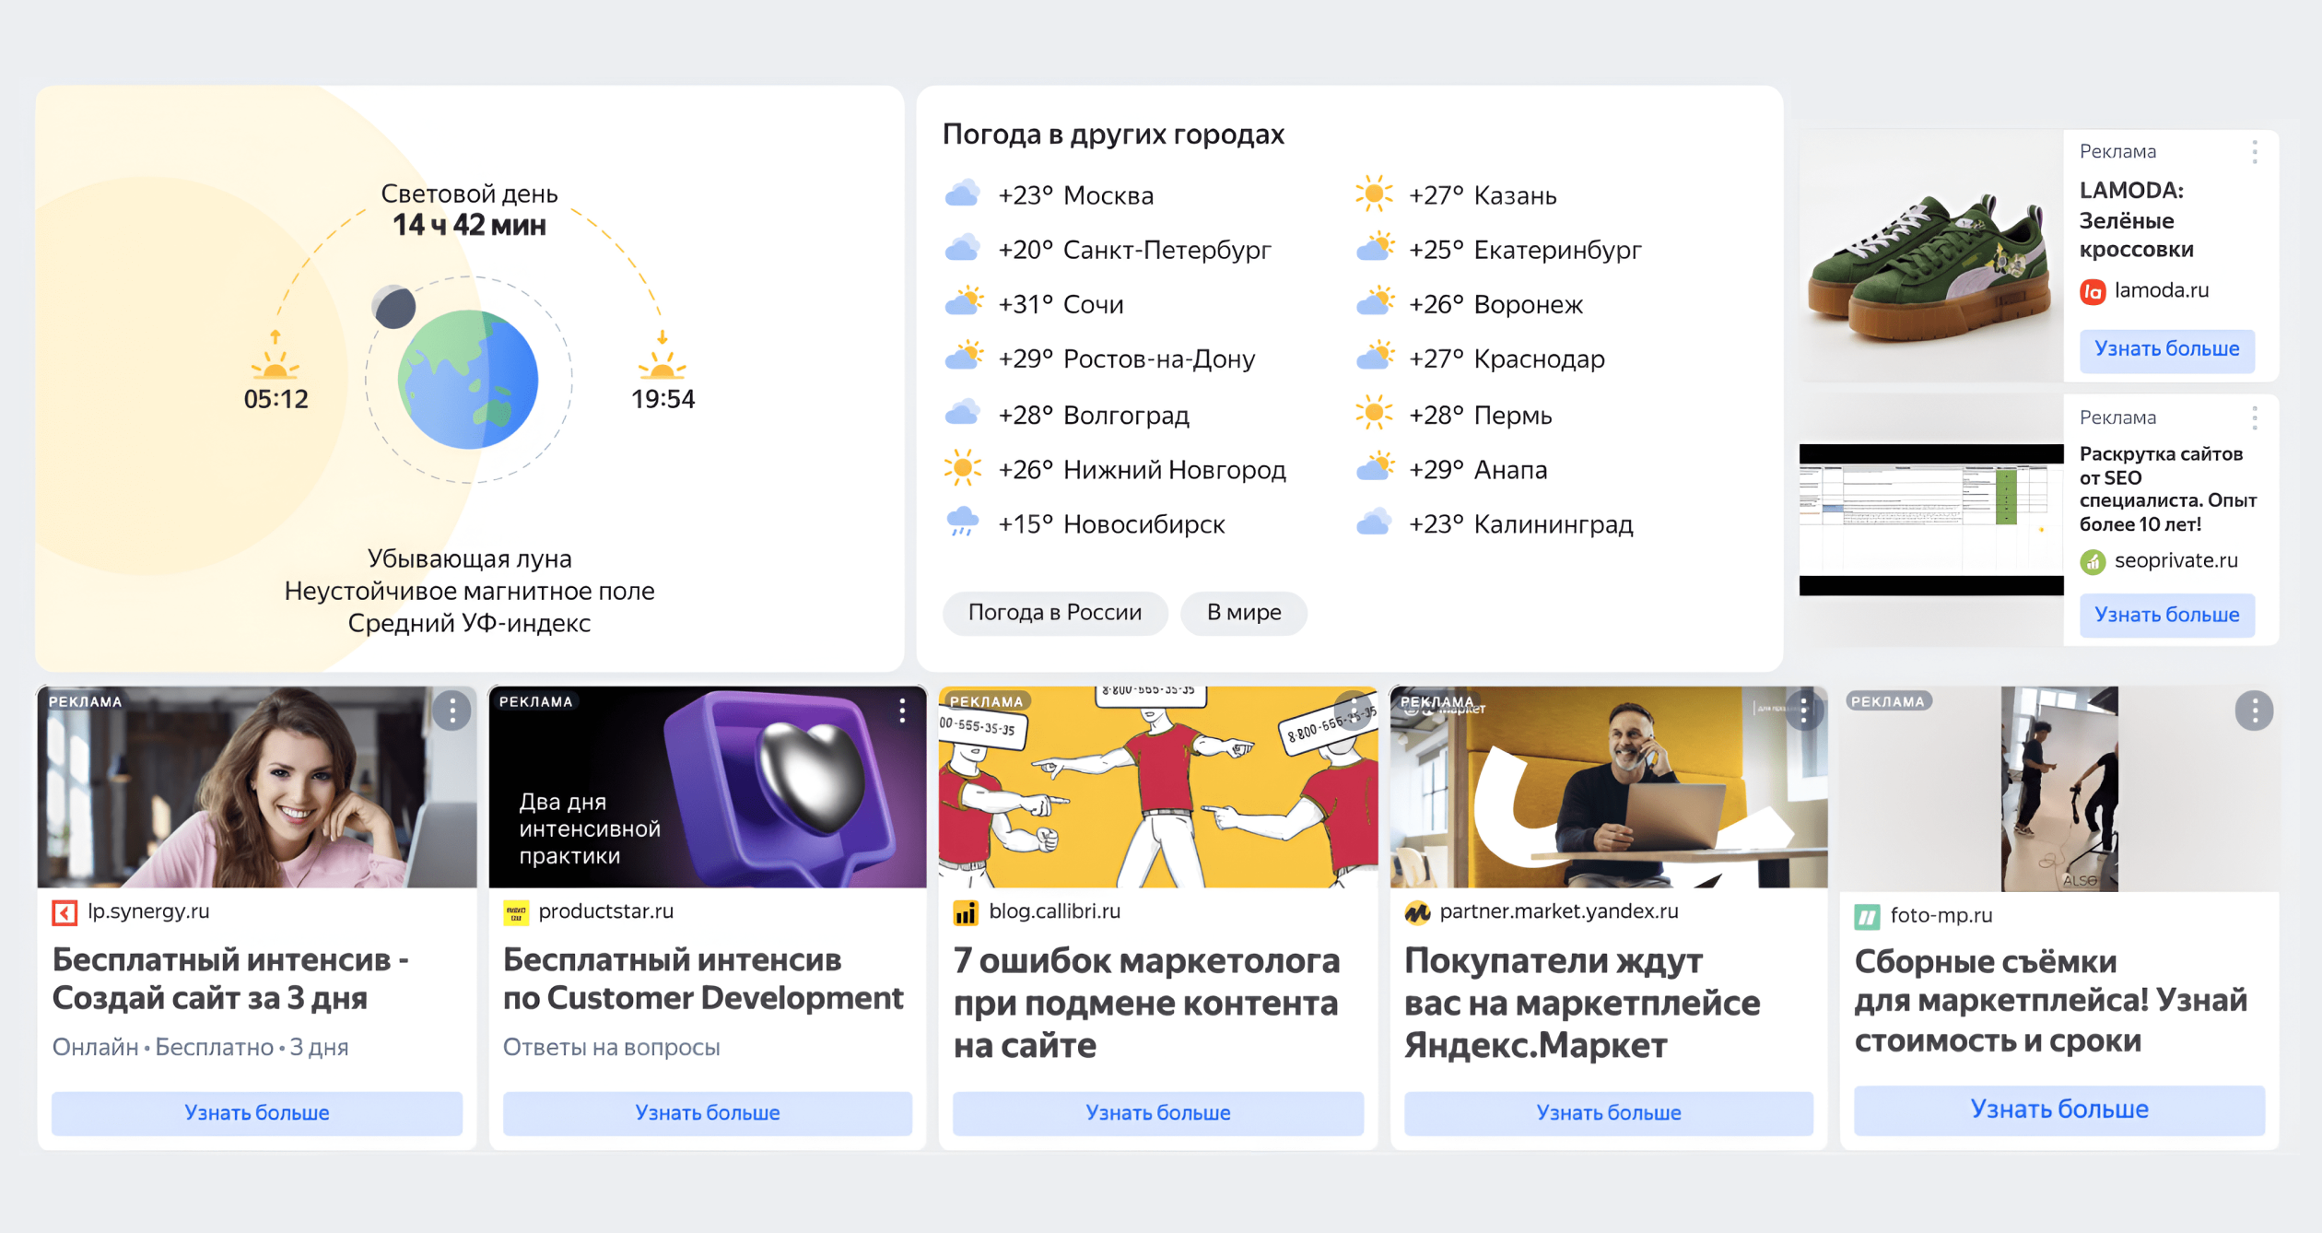Open options menu on blog.callibri.ru ad
Screen dimensions: 2322x1233
(1354, 710)
